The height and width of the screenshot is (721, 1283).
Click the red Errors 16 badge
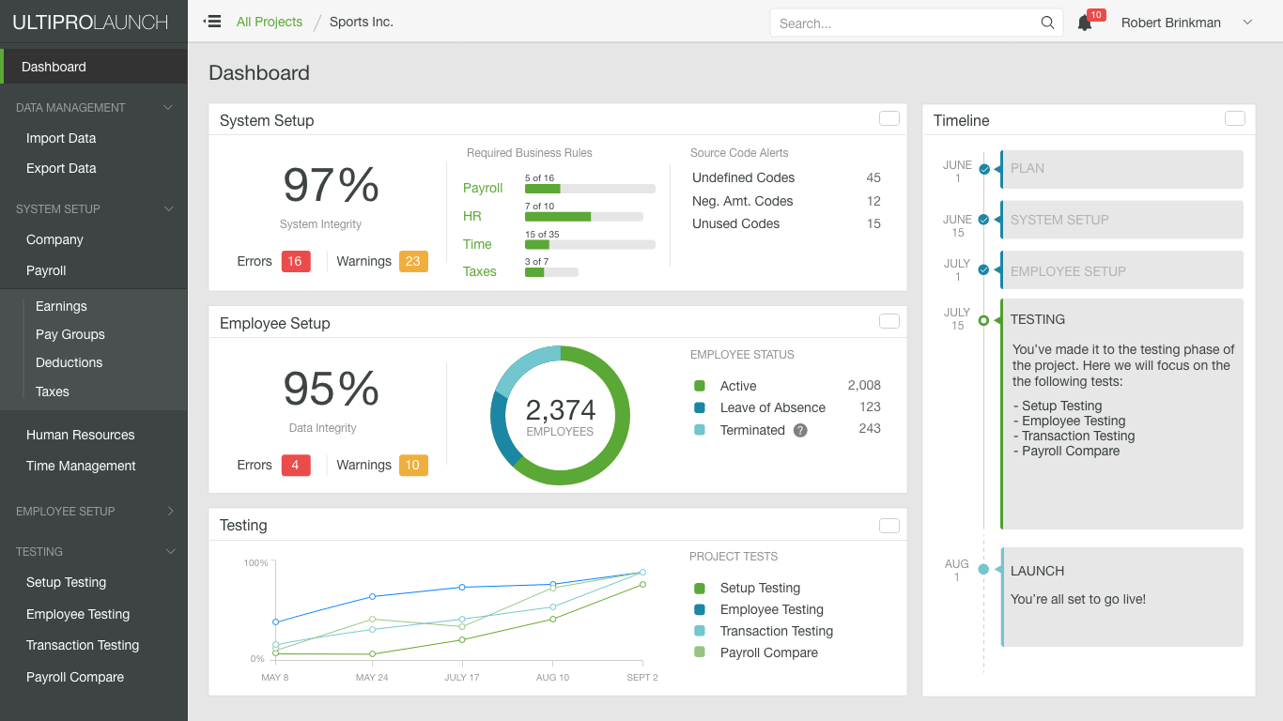point(296,261)
